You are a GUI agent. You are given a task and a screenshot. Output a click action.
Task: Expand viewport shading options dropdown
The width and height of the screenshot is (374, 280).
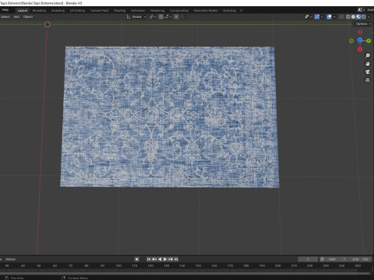coord(369,17)
